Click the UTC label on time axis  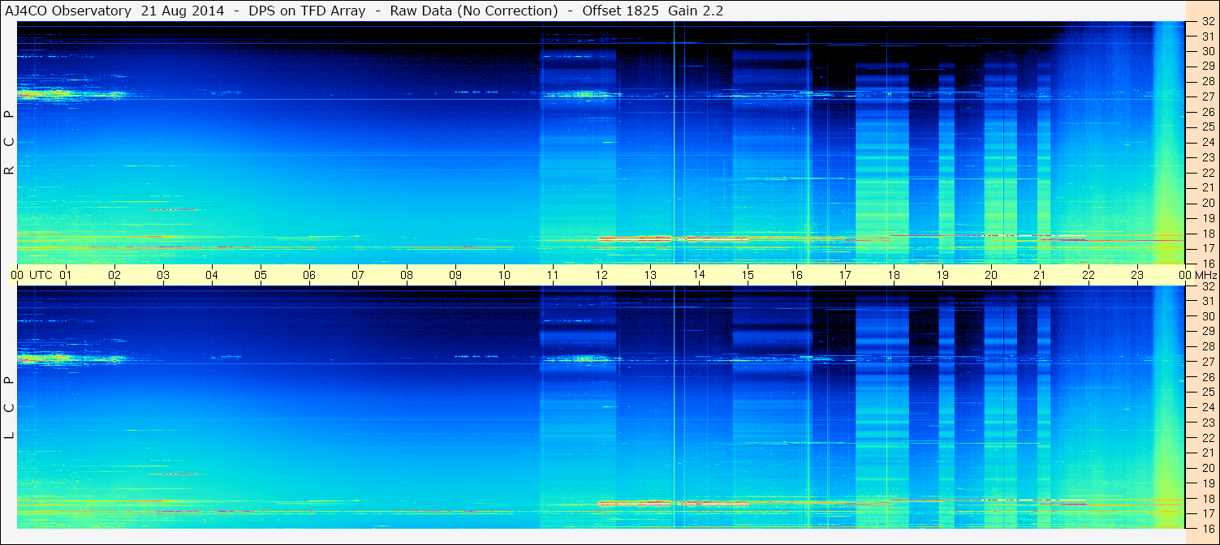point(41,276)
